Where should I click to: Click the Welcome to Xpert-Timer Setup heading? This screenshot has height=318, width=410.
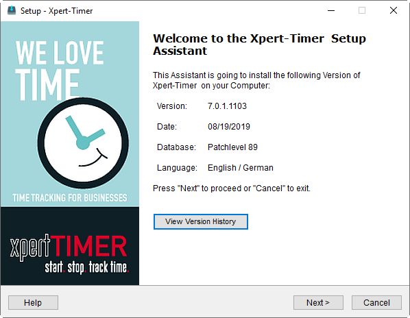pos(259,45)
